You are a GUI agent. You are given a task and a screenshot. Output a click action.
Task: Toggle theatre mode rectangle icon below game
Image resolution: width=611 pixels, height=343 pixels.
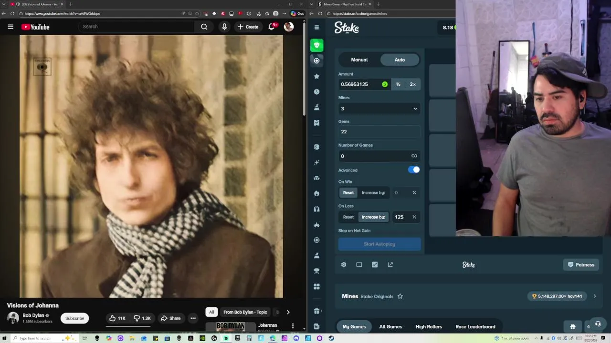coord(359,264)
